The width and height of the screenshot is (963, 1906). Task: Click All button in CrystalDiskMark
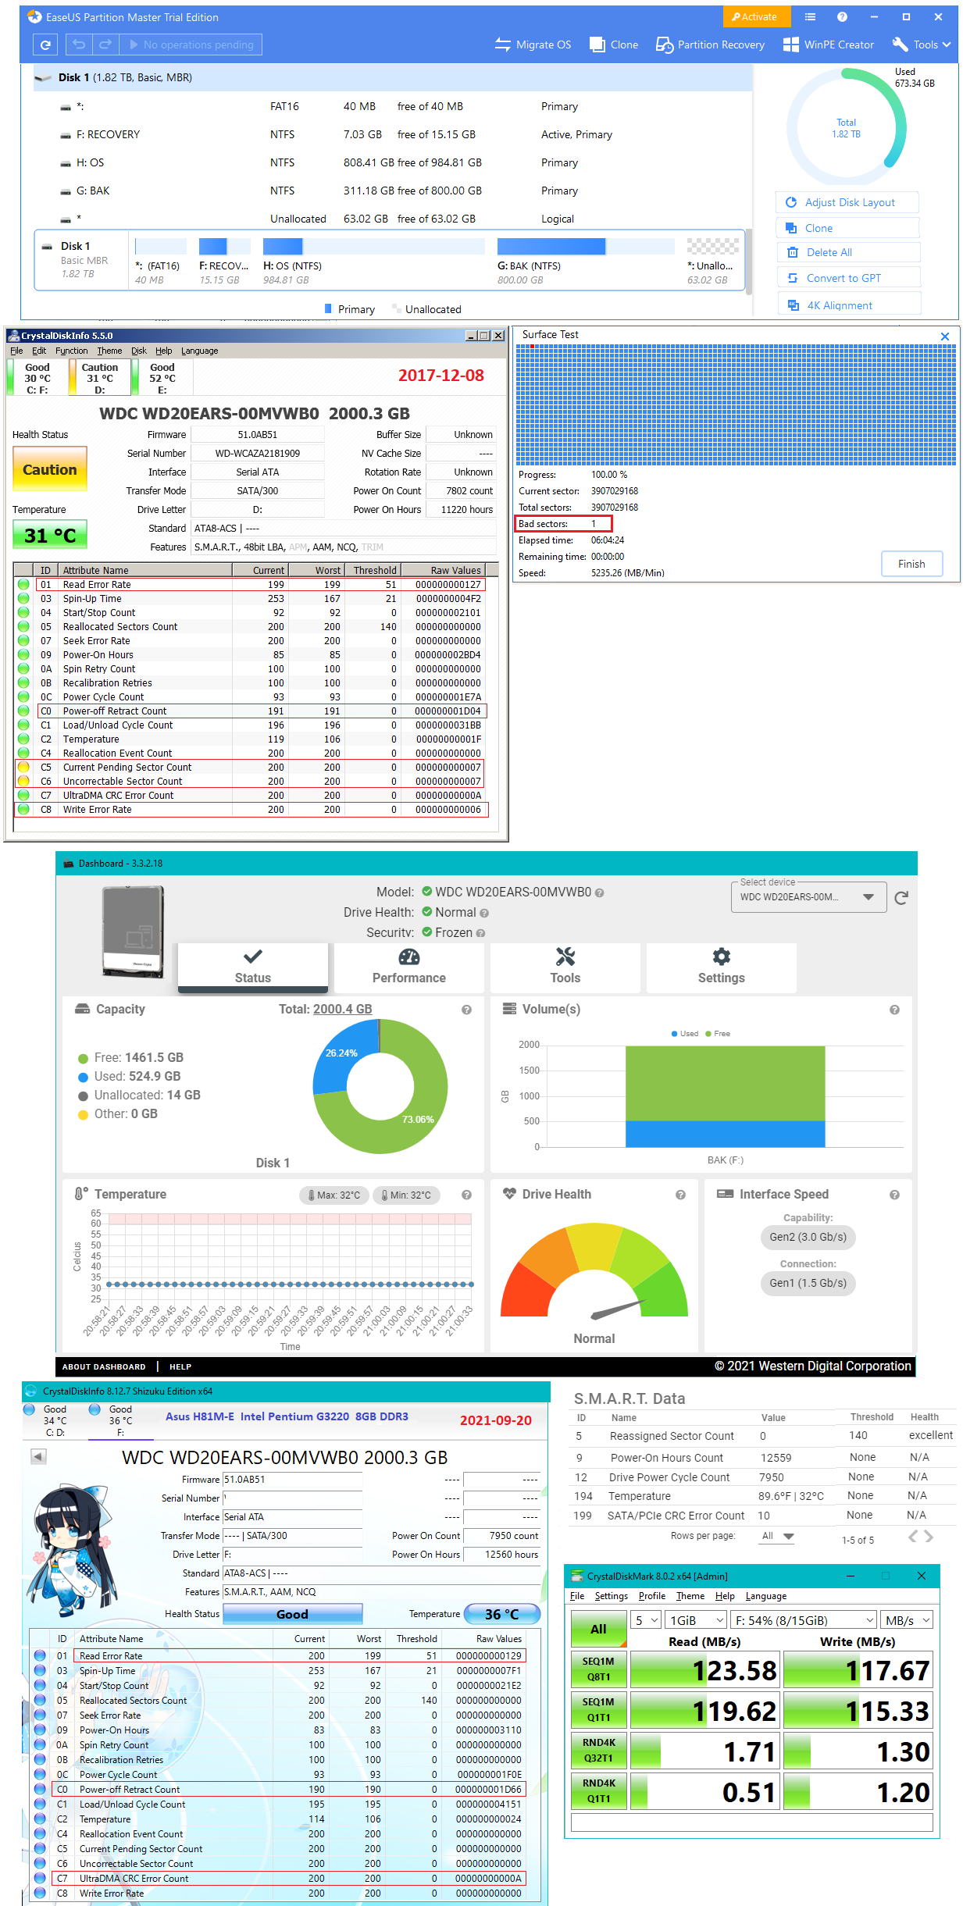[598, 1629]
